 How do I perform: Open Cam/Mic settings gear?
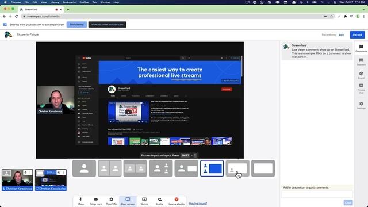111,200
